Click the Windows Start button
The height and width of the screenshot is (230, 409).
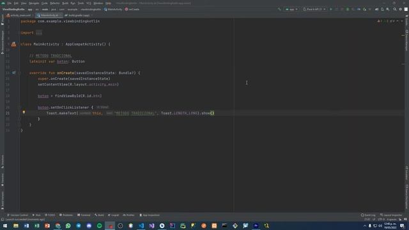pos(5,226)
